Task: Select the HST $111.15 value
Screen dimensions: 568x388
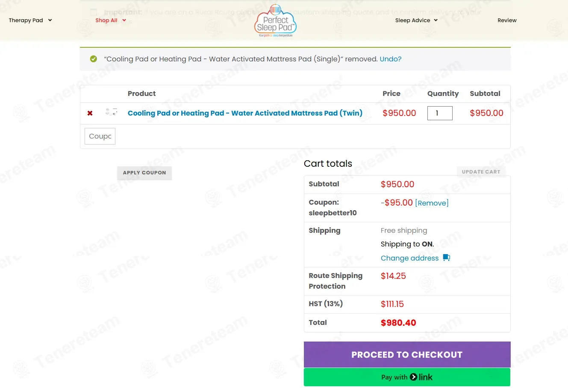Action: (x=392, y=304)
